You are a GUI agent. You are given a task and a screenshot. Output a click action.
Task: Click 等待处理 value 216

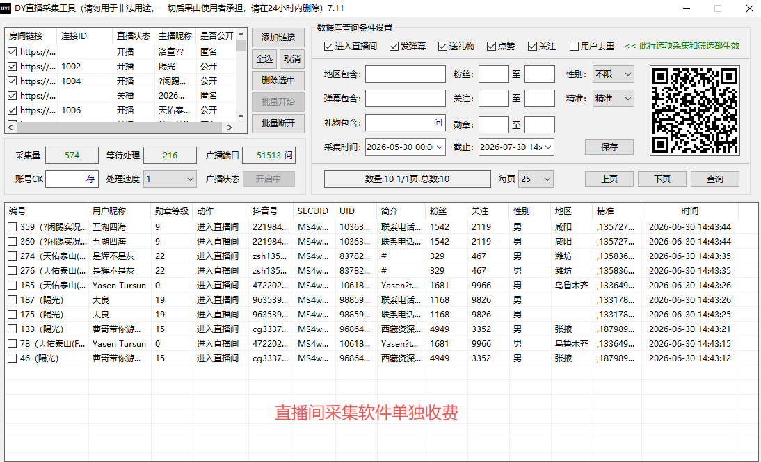tap(170, 155)
